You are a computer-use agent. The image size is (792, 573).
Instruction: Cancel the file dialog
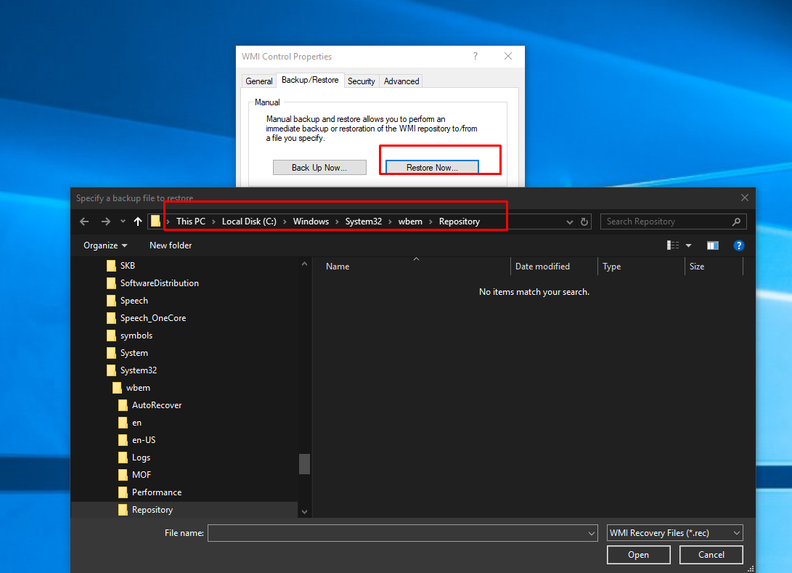[711, 555]
